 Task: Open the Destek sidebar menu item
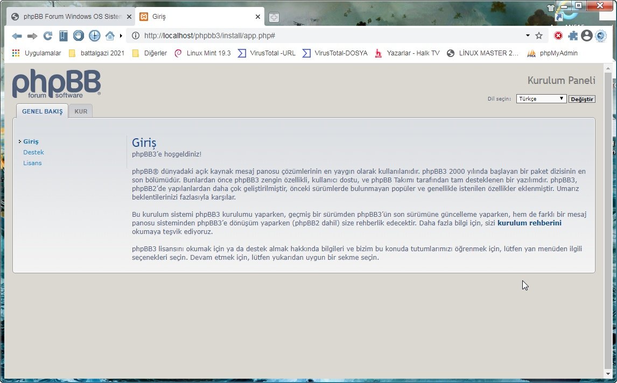click(33, 152)
